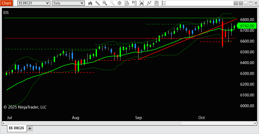The height and width of the screenshot is (134, 259).
Task: Click the 6100.00 price axis label
Action: point(247,95)
